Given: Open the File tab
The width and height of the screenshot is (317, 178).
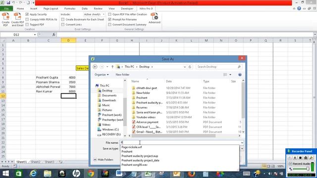Looking at the screenshot, I should tap(6, 8).
